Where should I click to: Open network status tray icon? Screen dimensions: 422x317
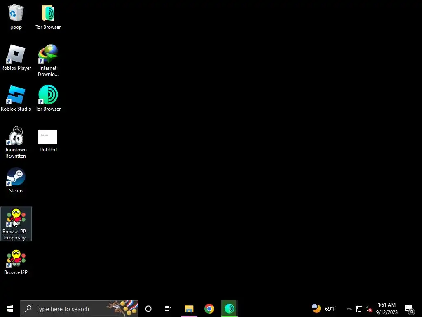point(359,309)
